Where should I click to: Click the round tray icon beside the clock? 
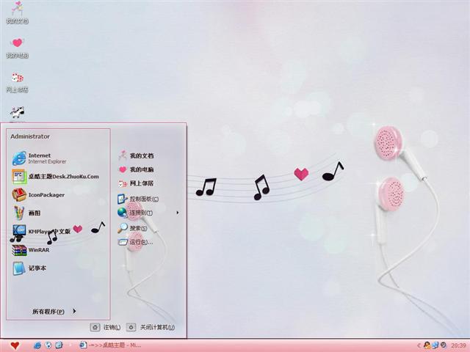[x=444, y=345]
